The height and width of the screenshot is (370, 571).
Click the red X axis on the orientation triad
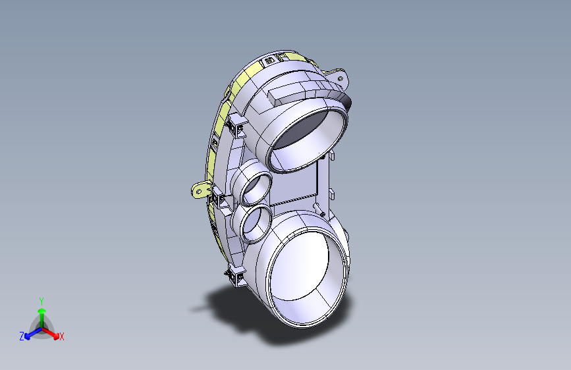[x=51, y=333]
